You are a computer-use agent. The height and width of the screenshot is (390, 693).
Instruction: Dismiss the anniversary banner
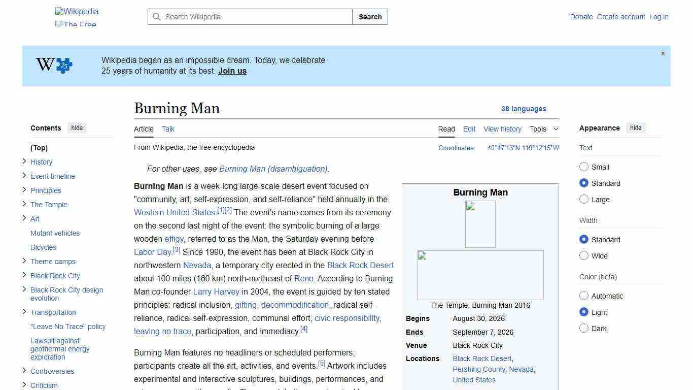[663, 53]
